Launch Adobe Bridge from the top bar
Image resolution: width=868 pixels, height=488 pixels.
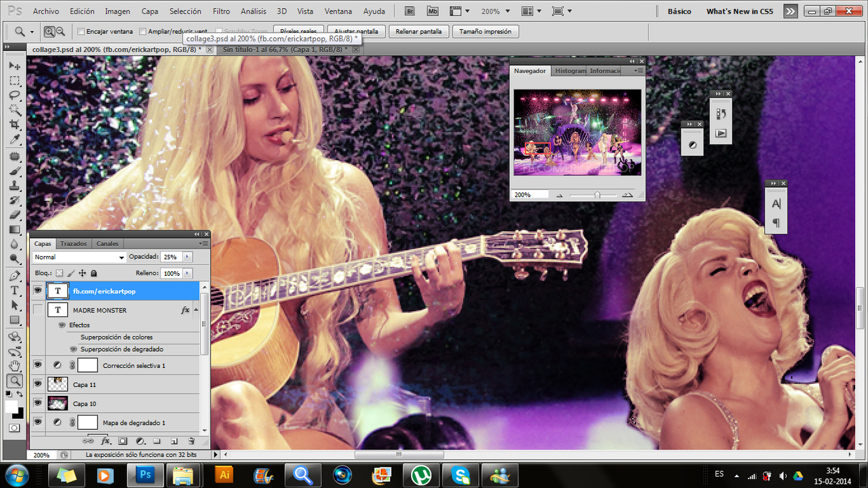410,12
